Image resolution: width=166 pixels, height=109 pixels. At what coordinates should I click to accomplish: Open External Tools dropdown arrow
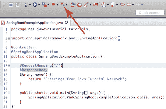tap(48, 5)
